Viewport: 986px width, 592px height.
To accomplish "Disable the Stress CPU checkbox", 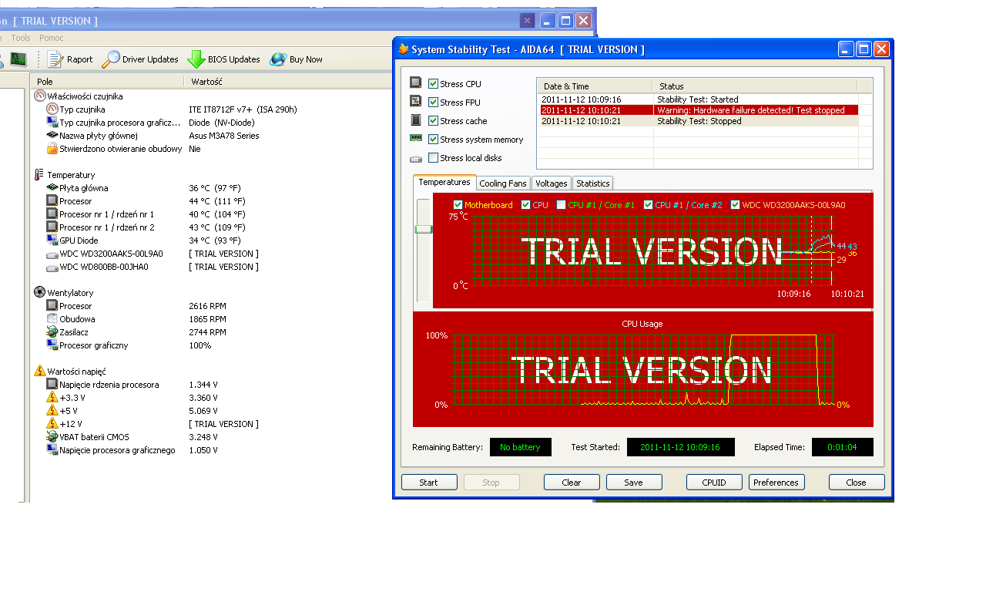I will 433,83.
